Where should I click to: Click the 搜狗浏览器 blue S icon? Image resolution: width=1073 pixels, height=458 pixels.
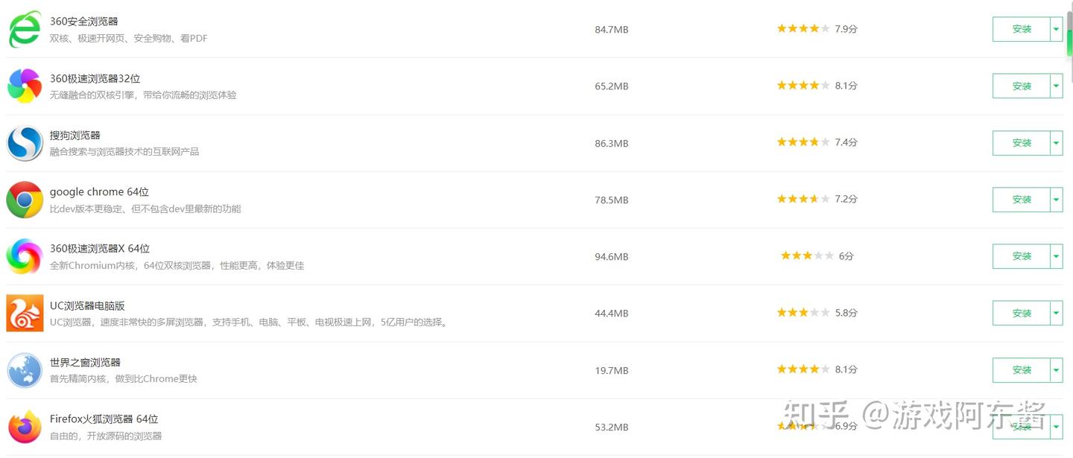25,143
